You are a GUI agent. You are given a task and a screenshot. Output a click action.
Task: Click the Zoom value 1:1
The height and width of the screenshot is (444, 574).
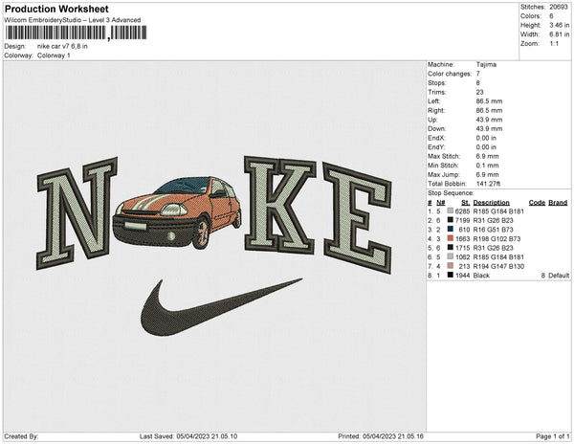[554, 44]
